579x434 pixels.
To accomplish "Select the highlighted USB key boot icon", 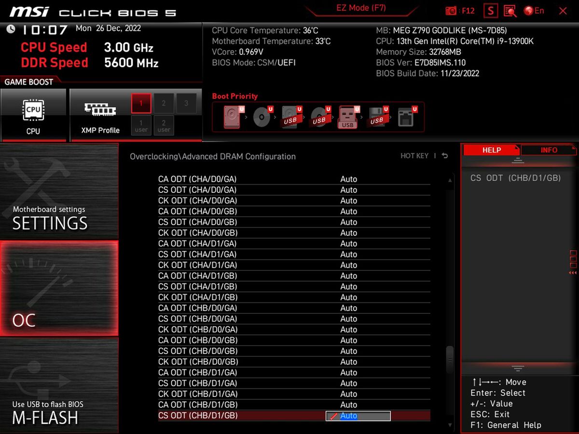I will click(348, 117).
